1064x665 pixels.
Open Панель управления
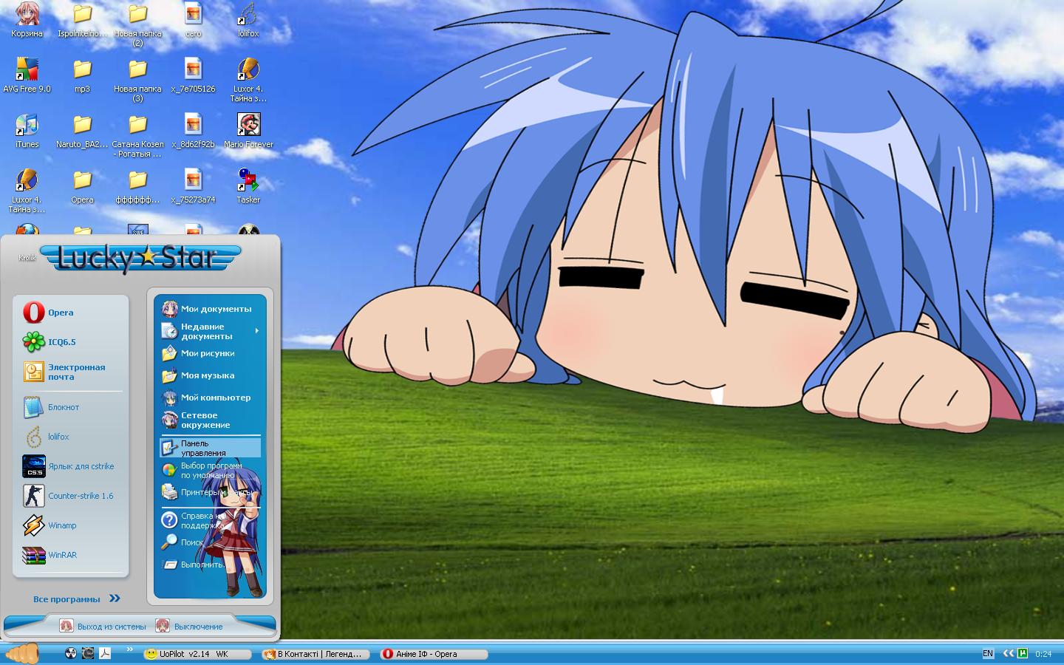coord(211,448)
